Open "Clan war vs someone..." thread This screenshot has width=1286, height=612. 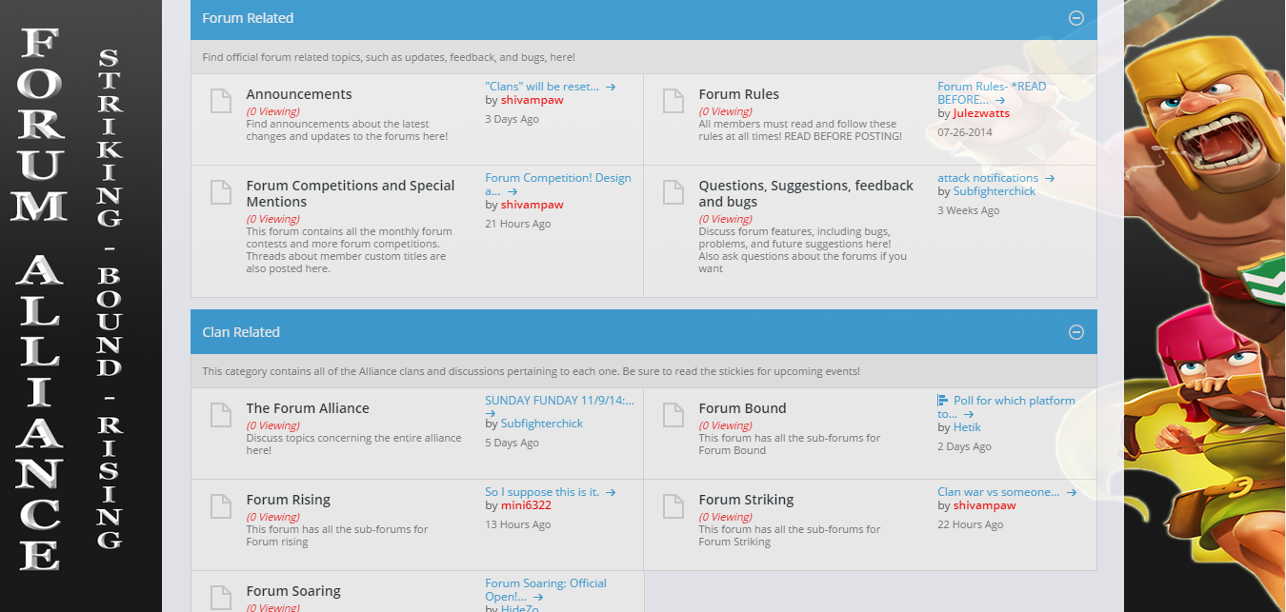click(998, 492)
